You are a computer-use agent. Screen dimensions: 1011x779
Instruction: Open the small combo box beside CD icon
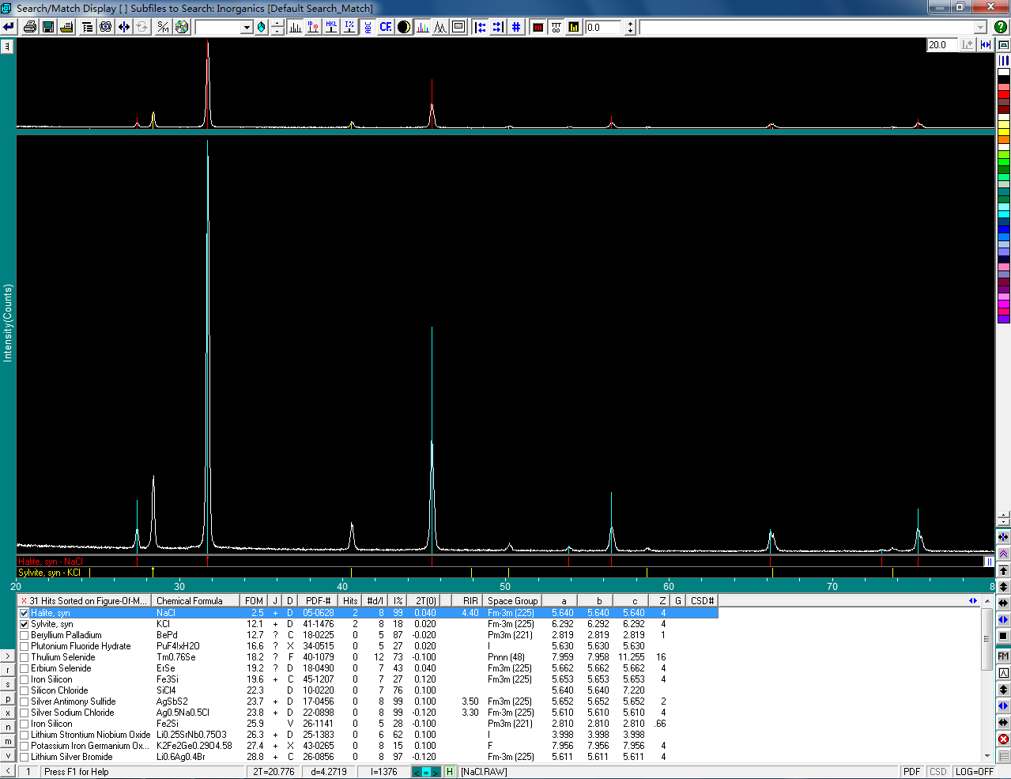coord(247,28)
